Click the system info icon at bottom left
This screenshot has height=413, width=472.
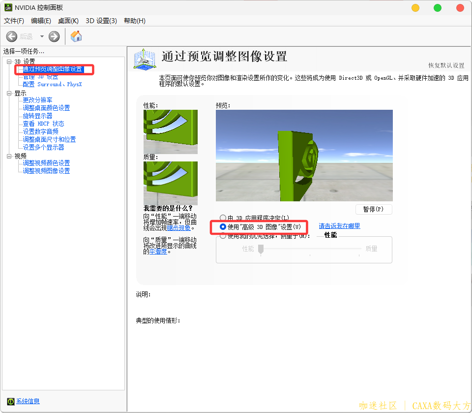tap(10, 401)
